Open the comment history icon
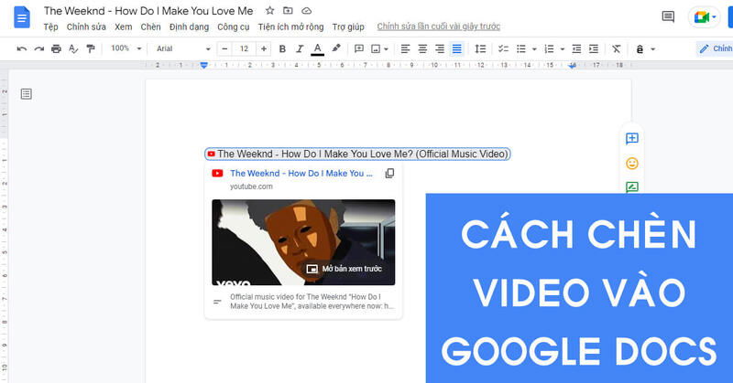The height and width of the screenshot is (383, 733). click(x=668, y=17)
